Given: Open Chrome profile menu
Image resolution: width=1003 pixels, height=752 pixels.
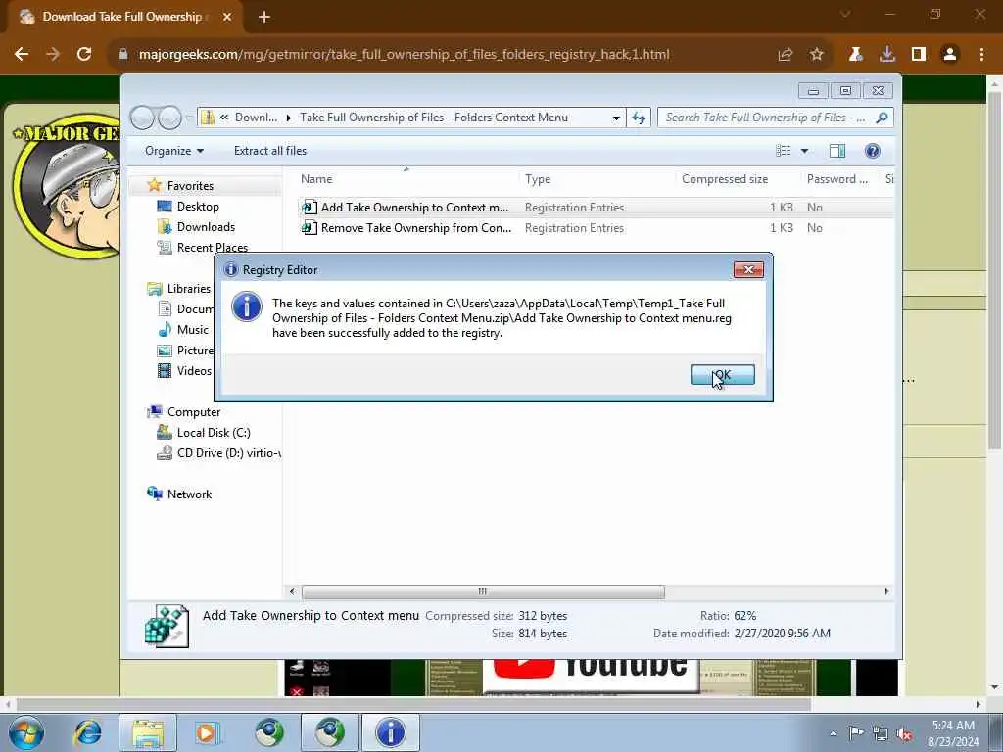Looking at the screenshot, I should [x=950, y=55].
